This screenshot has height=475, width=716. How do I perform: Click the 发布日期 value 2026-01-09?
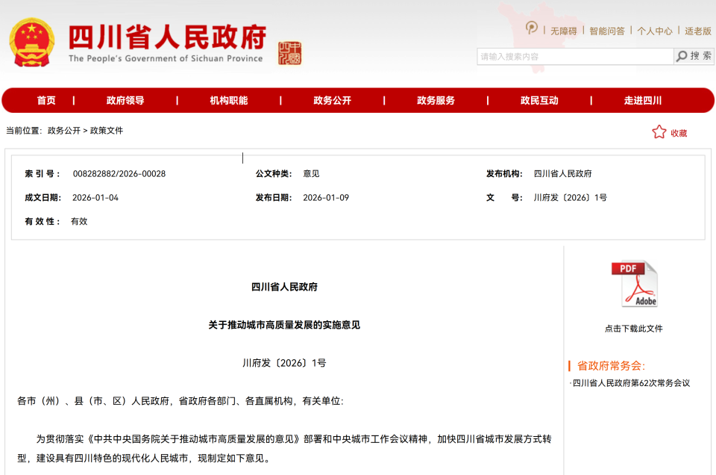[x=326, y=197]
